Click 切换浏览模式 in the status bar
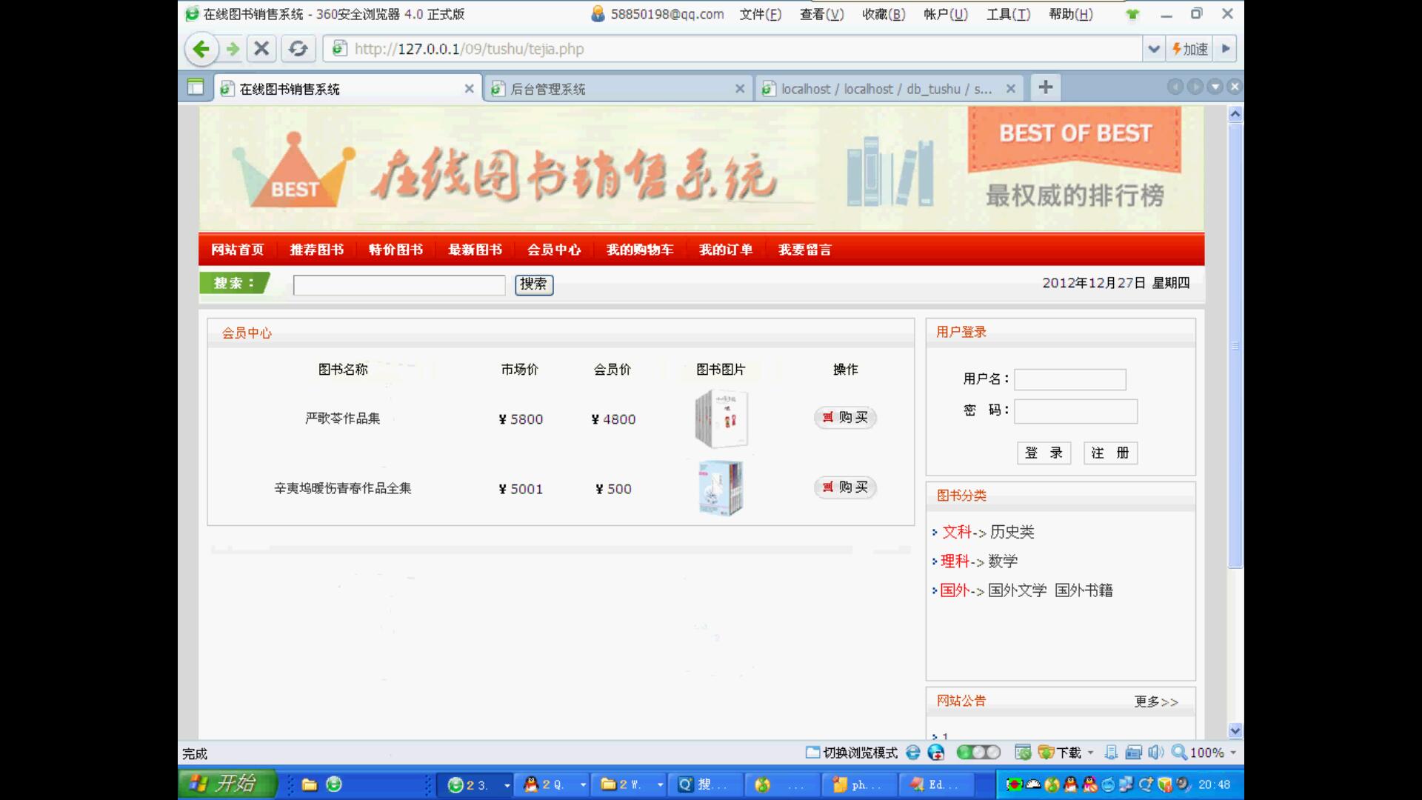Viewport: 1422px width, 800px height. pos(852,753)
